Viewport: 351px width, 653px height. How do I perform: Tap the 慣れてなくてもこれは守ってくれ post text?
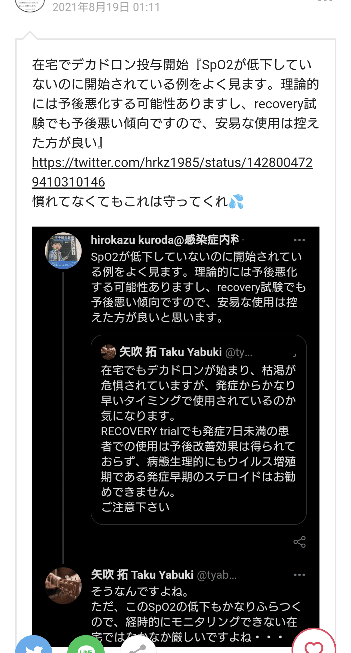pyautogui.click(x=130, y=201)
